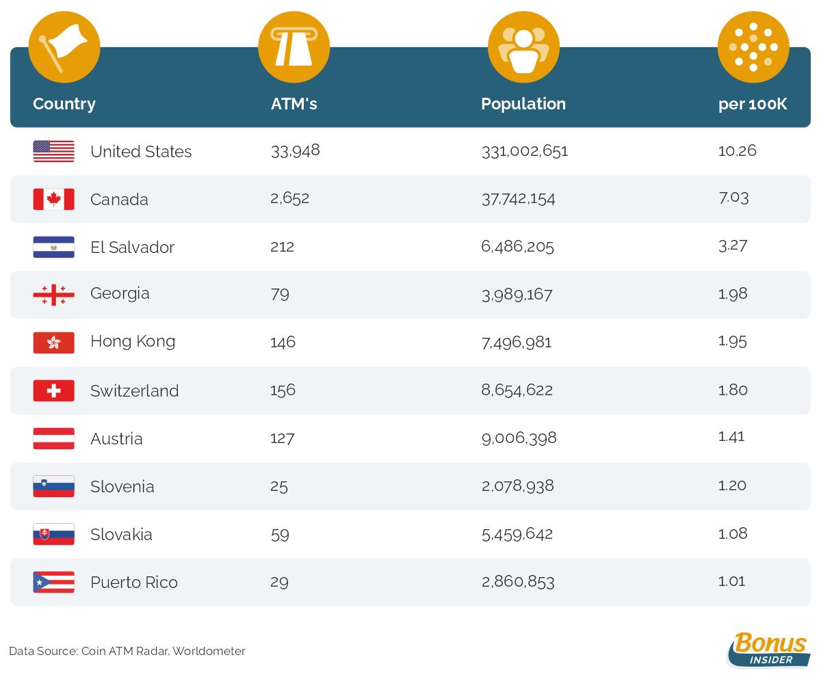Click the dots icon above per 100K

click(753, 47)
